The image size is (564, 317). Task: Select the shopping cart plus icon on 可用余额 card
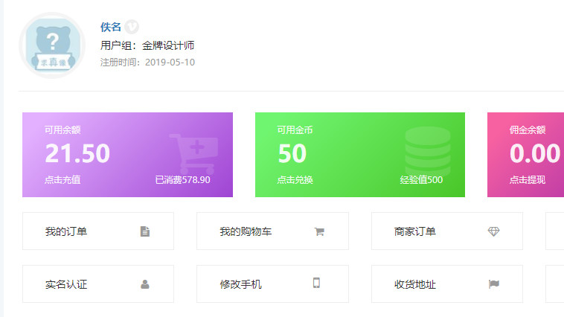[x=194, y=153]
